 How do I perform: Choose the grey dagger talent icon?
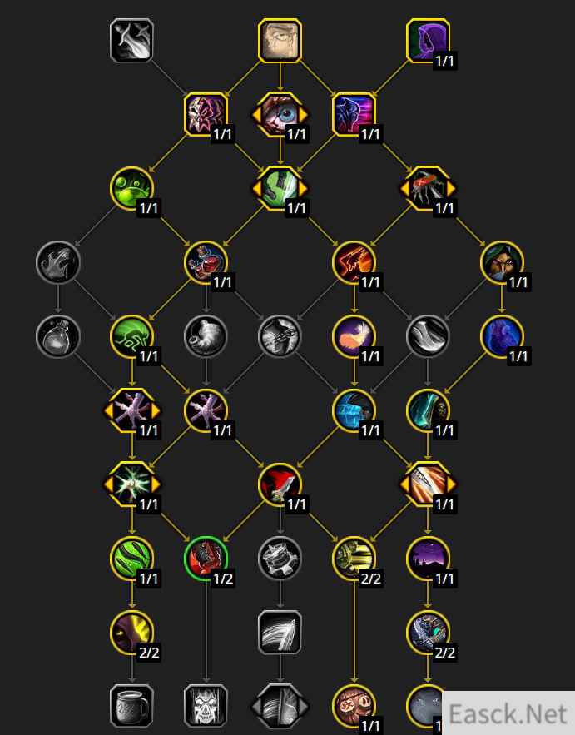[x=131, y=41]
